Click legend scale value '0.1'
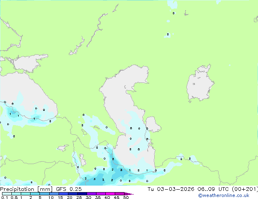 [4, 197]
